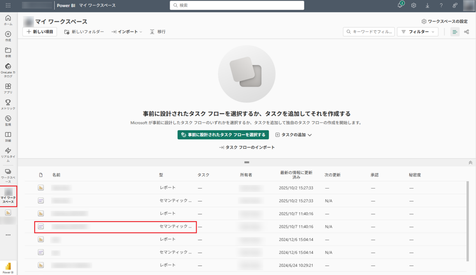Open アプリ (Apps) from the sidebar
This screenshot has height=275, width=476.
coord(8,87)
